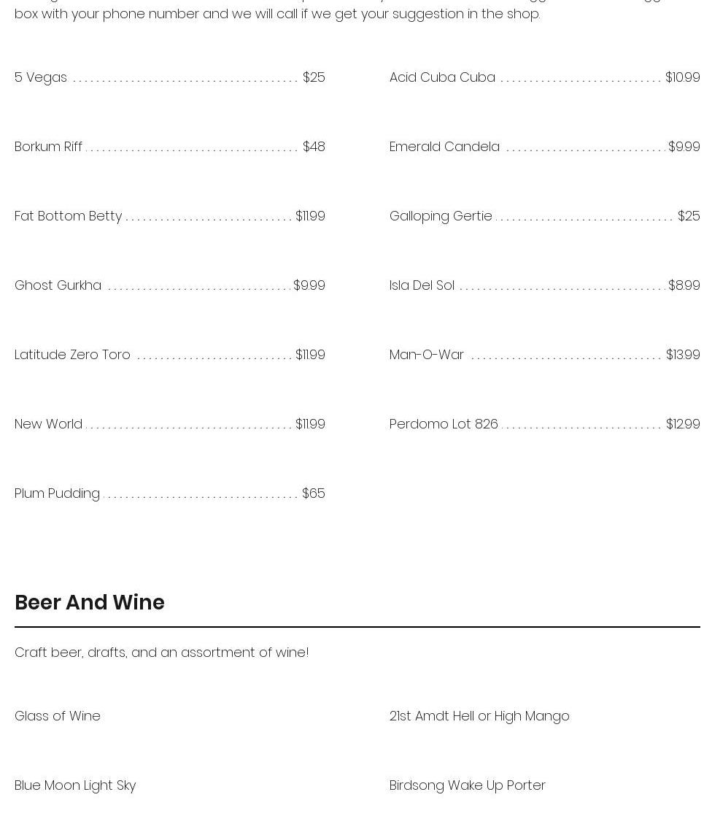Click the $65 Plum Pudding price
Screen dimensions: 704x827
click(313, 493)
